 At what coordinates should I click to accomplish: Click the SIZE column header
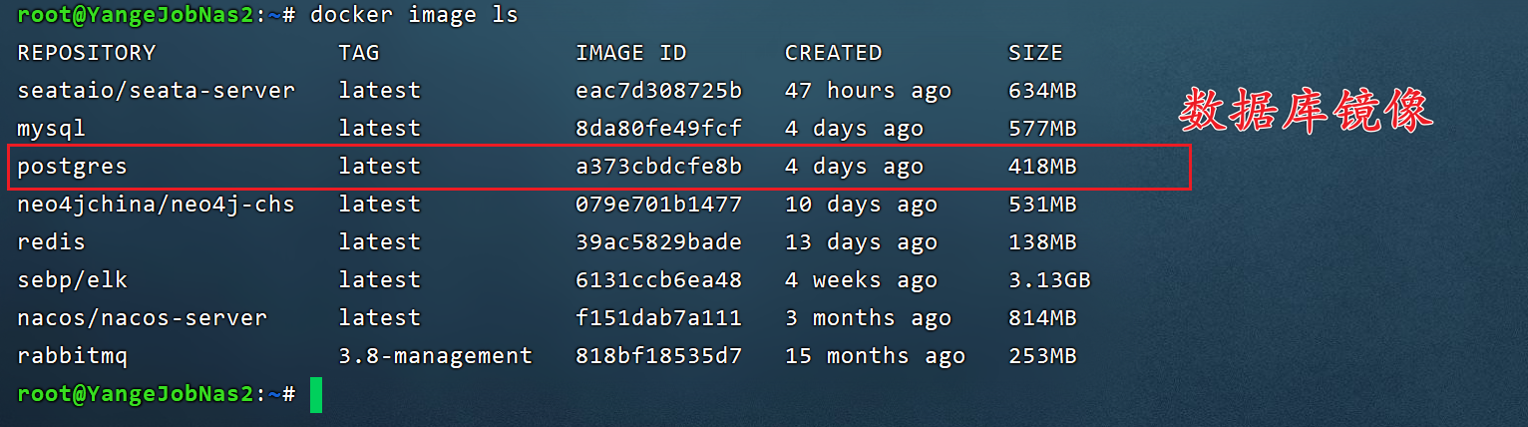pos(1035,53)
